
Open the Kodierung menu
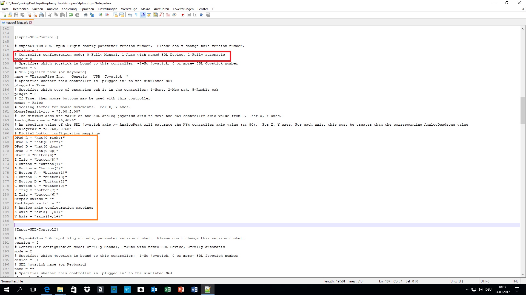(x=69, y=9)
